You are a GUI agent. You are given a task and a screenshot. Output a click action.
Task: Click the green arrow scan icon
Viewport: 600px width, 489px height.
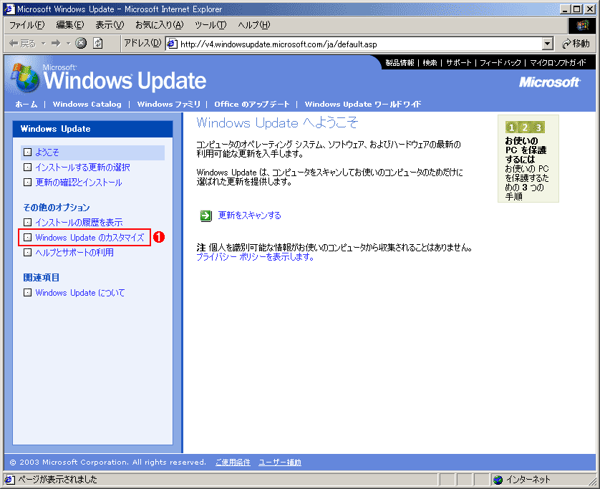[x=206, y=216]
